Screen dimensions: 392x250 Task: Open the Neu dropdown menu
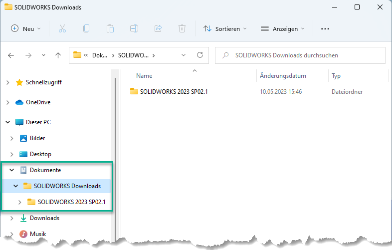click(x=26, y=29)
